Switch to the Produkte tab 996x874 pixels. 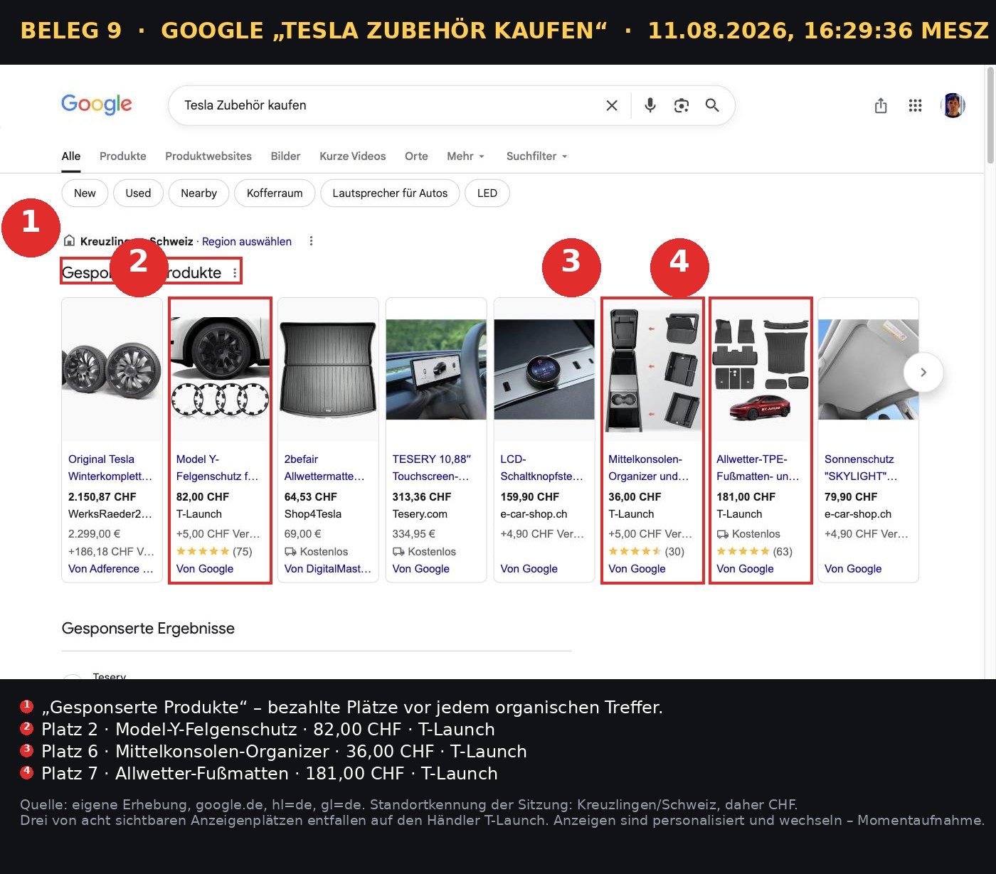123,156
